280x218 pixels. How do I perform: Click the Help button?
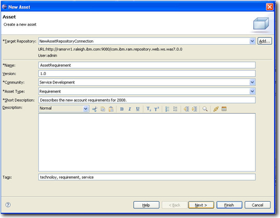[x=146, y=205]
